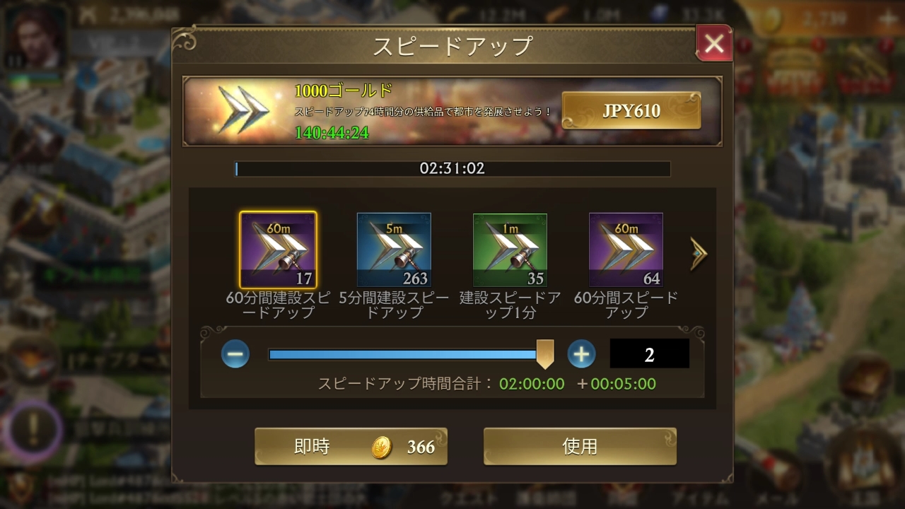Open the player avatar profile

pos(37,37)
